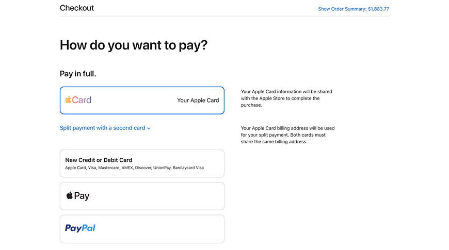The height and width of the screenshot is (250, 449).
Task: Click "Barclaycard Visa" in the card list
Action: coord(188,168)
